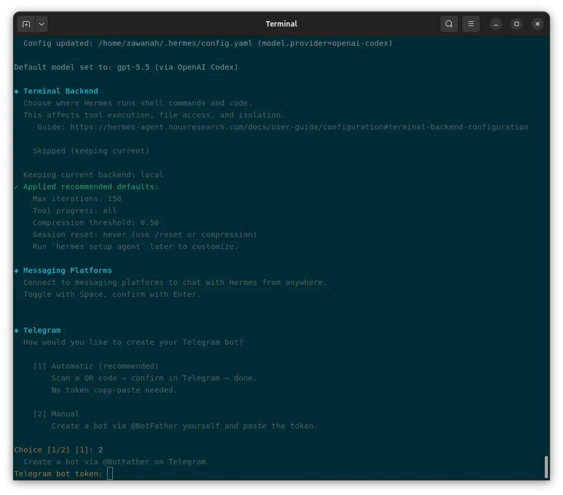The height and width of the screenshot is (495, 563).
Task: Click the Telegram bot token input cursor
Action: click(110, 474)
